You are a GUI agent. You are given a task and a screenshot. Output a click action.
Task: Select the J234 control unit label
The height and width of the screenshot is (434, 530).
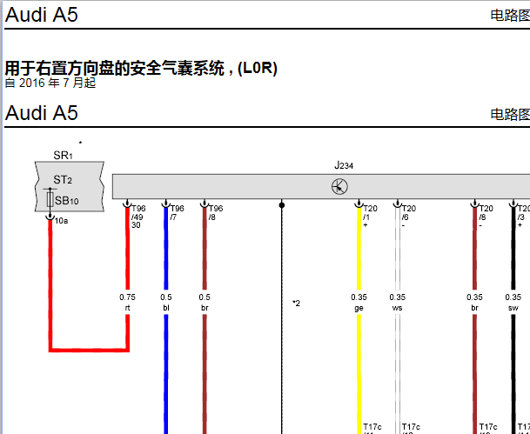[344, 165]
